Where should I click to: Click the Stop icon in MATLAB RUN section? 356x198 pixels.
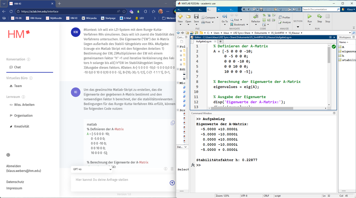point(328,16)
